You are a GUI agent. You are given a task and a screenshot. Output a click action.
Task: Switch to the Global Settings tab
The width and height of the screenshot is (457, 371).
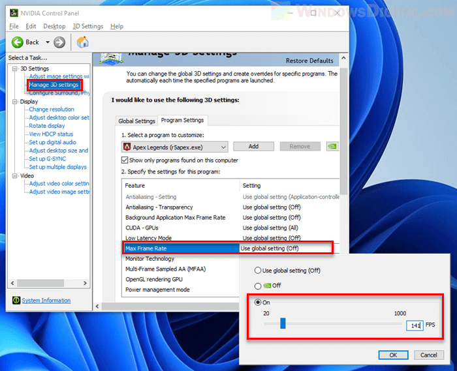(136, 121)
